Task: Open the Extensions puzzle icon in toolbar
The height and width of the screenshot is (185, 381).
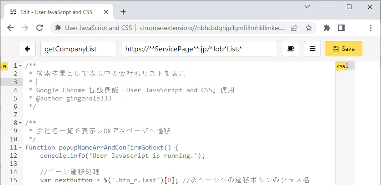Action: [x=327, y=28]
